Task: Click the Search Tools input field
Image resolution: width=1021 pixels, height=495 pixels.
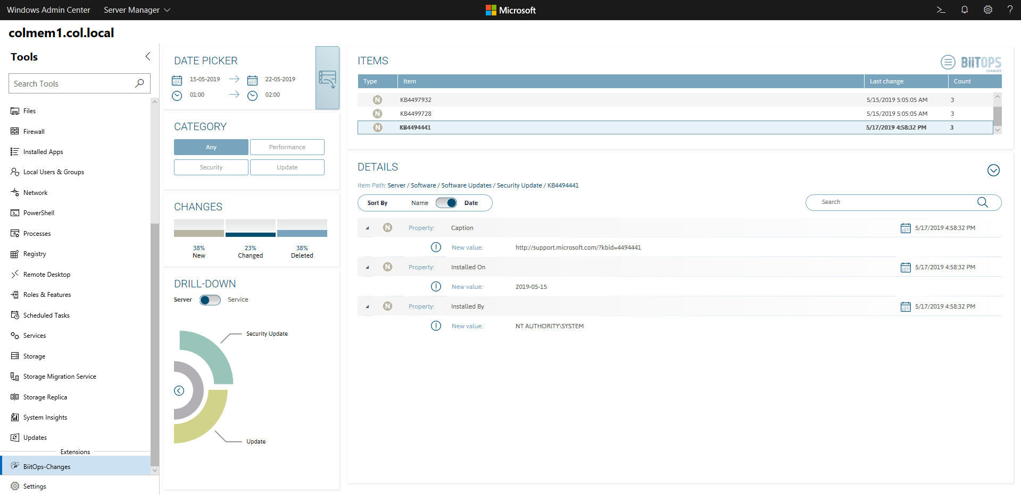Action: (x=73, y=84)
